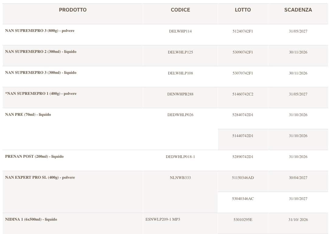The height and width of the screenshot is (234, 333).
Task: Click lot number 52840742D1
Action: 243,115
